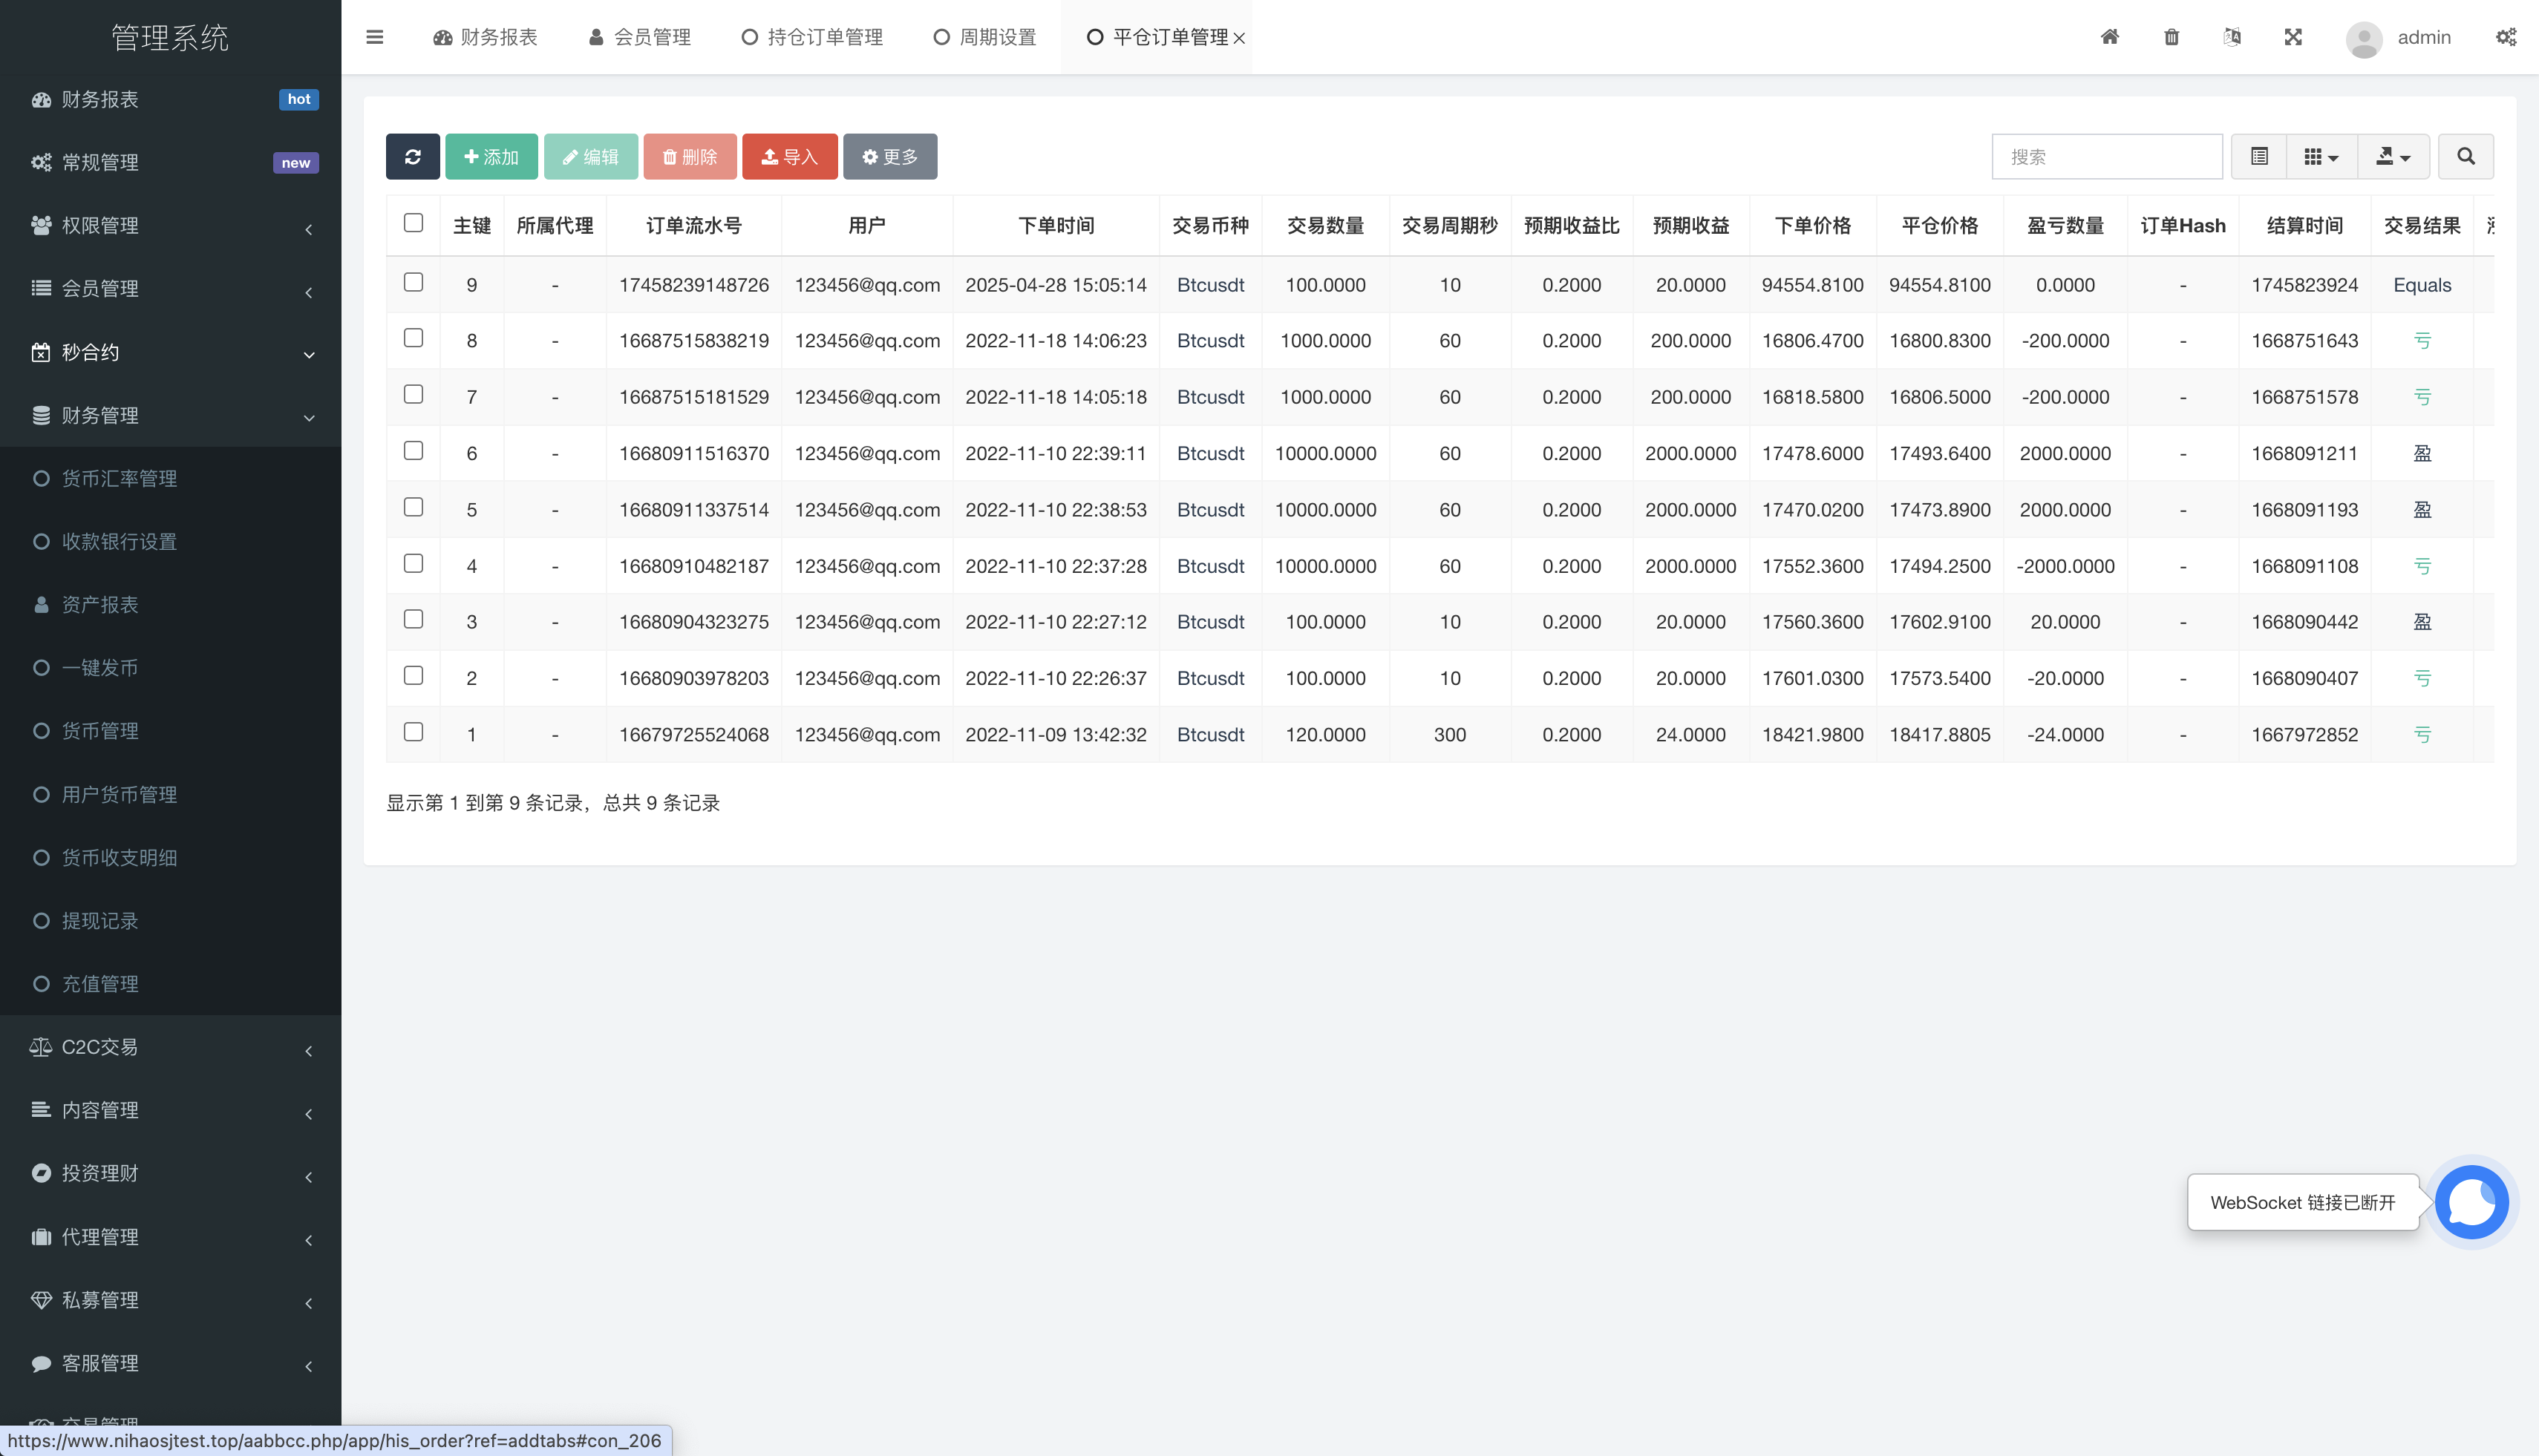This screenshot has width=2539, height=1456.
Task: Click the home icon in top bar
Action: point(2110,37)
